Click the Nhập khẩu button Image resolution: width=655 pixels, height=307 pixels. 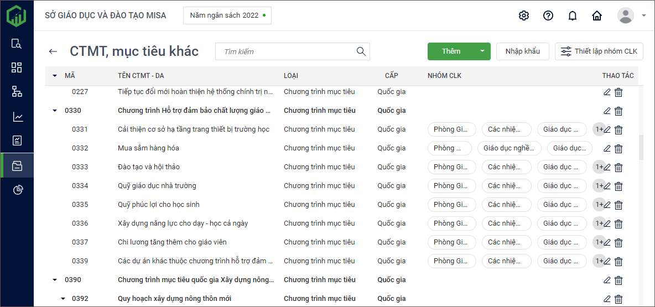pos(522,51)
